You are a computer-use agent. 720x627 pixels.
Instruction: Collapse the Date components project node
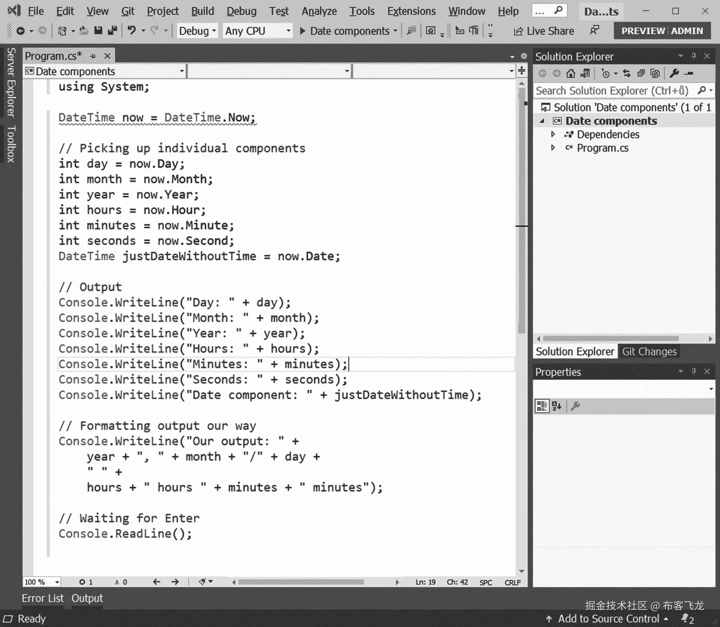(x=542, y=121)
